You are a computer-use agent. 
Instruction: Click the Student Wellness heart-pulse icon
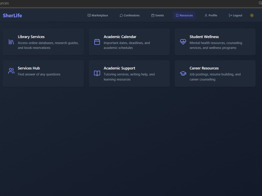pos(183,42)
